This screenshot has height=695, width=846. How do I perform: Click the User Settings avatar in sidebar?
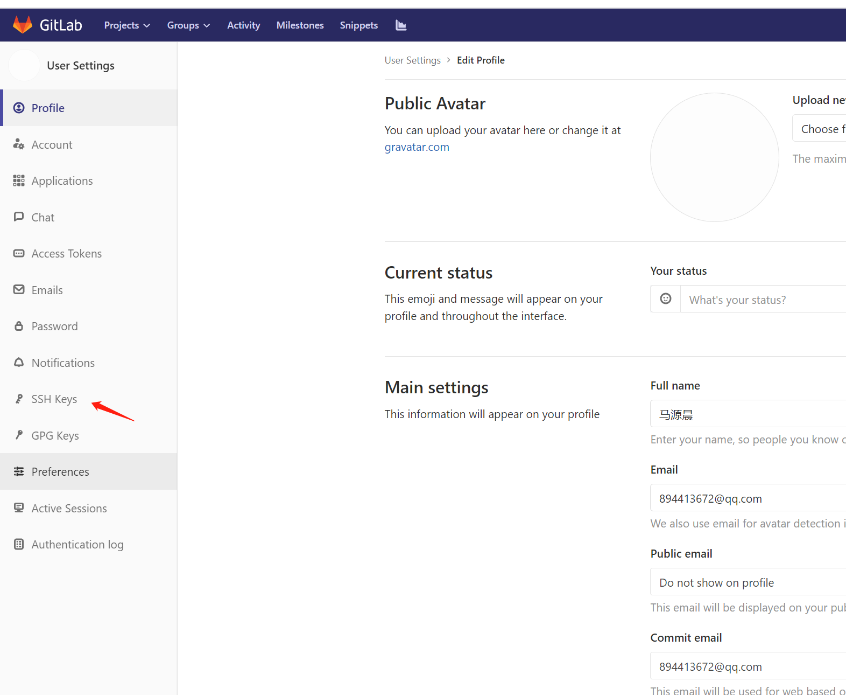tap(24, 66)
